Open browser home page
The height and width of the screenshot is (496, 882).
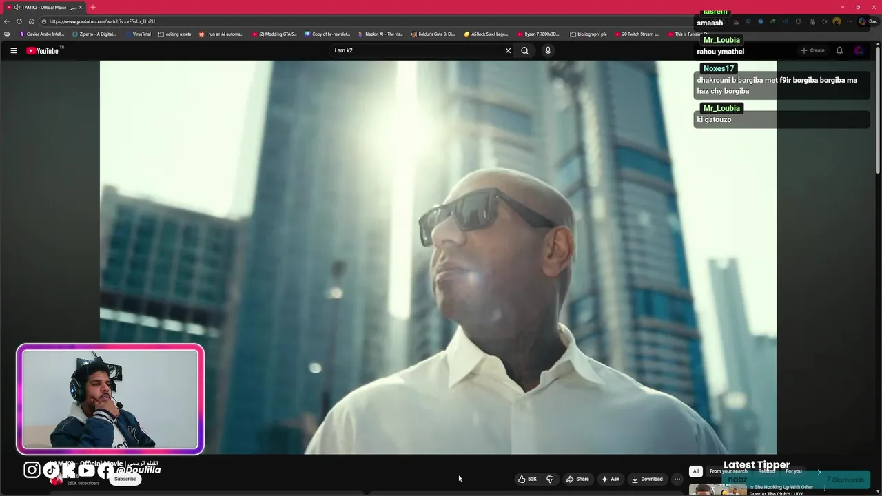31,21
